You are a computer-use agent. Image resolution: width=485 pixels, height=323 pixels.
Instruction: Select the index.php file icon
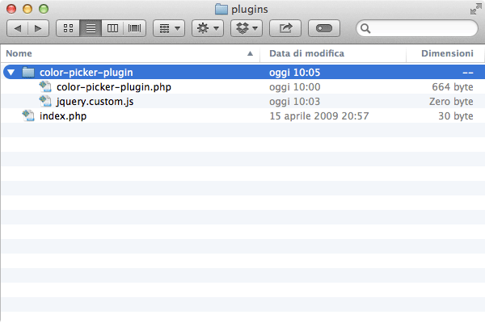pos(28,116)
